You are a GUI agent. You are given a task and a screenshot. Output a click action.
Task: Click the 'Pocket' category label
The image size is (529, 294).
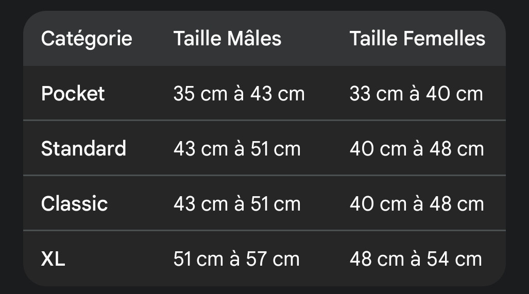click(x=73, y=94)
